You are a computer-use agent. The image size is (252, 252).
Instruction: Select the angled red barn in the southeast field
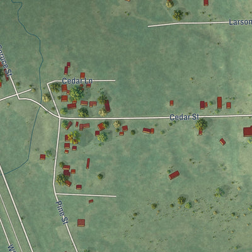pos(174,175)
